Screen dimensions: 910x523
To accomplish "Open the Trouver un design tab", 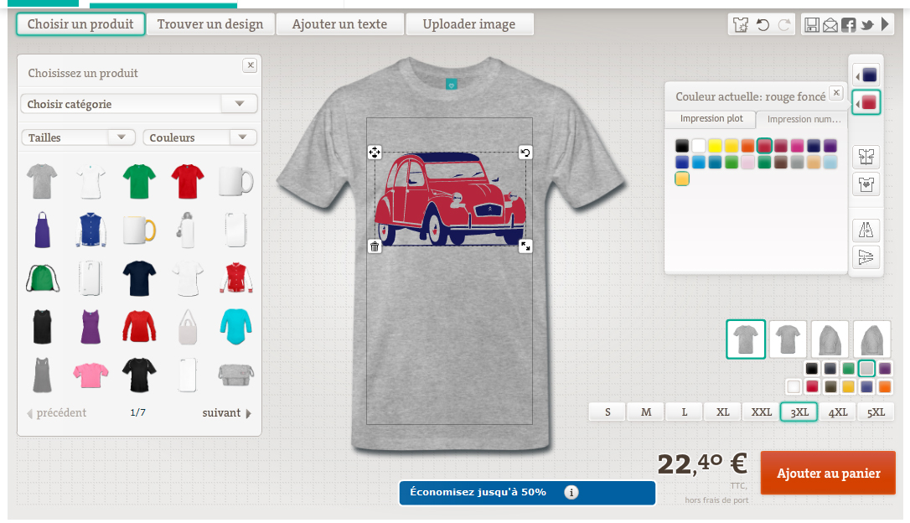I will 210,24.
